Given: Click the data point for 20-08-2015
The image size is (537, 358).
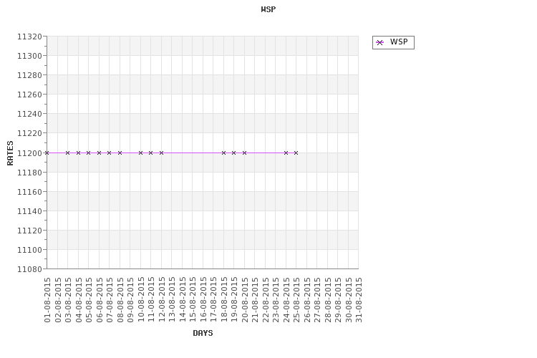Looking at the screenshot, I should 244,153.
